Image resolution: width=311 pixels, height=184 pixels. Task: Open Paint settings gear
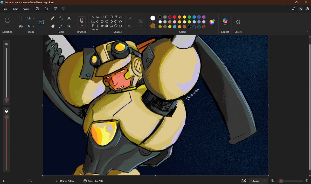pos(307,9)
